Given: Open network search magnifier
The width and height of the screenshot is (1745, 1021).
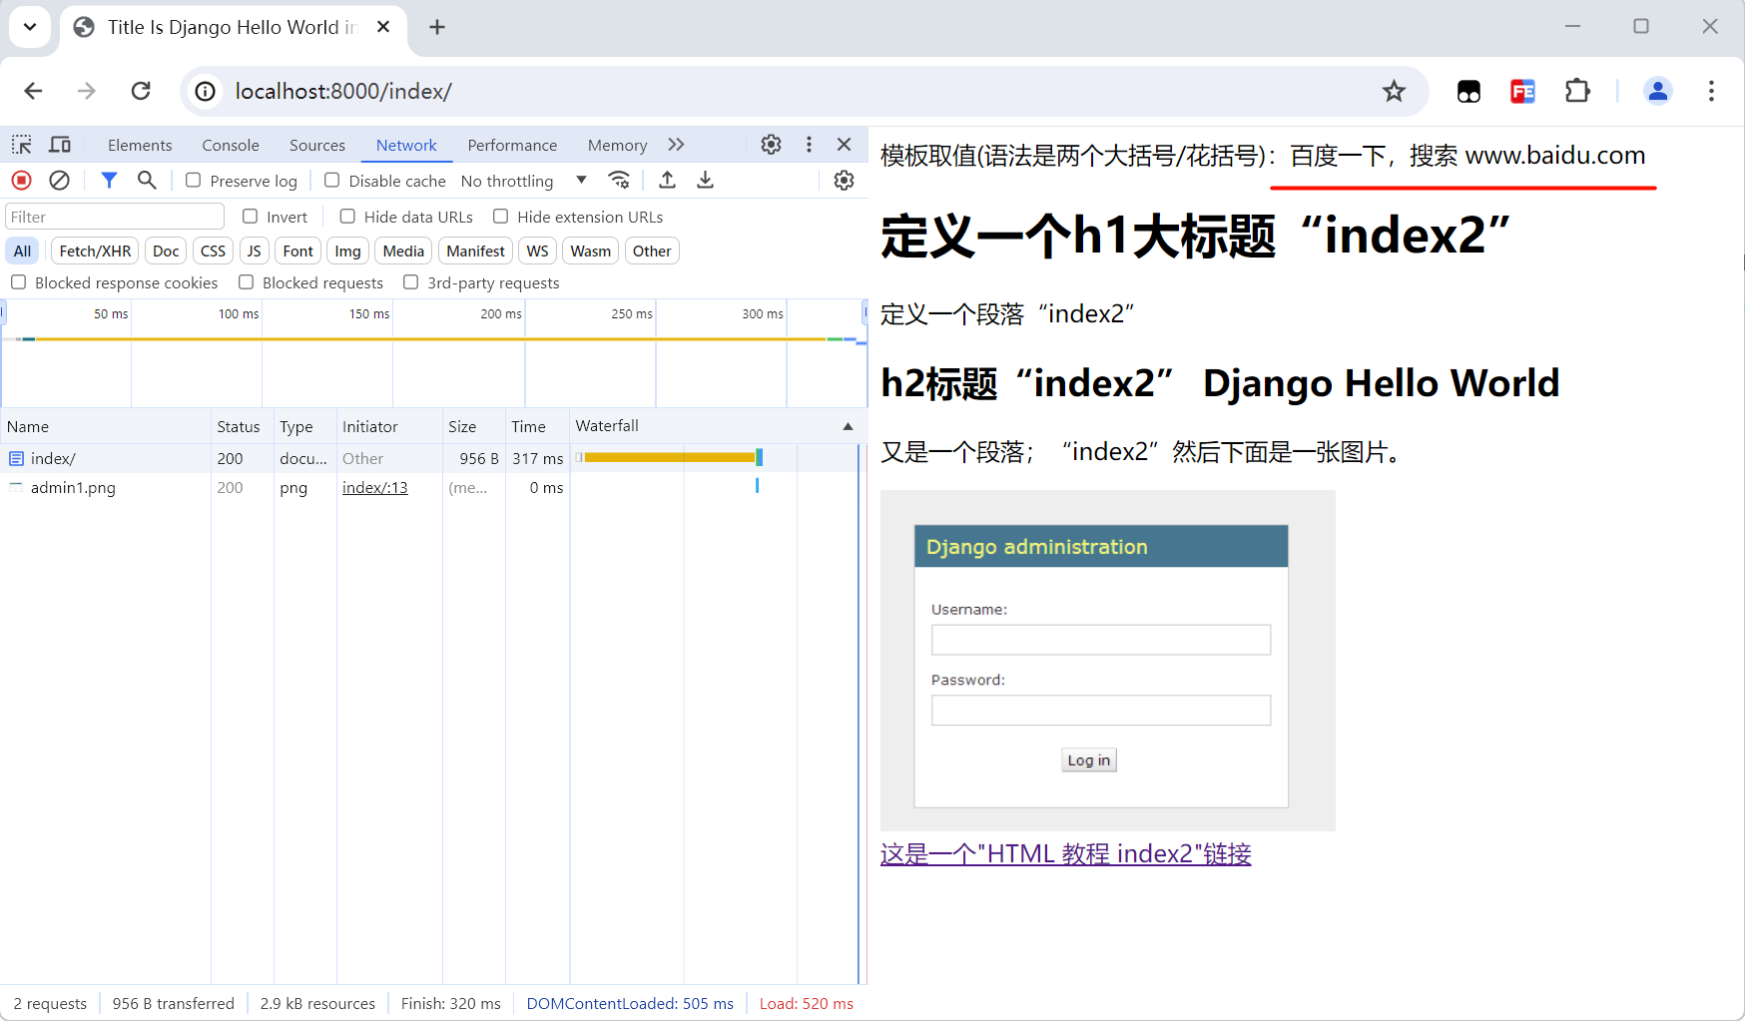Looking at the screenshot, I should tap(147, 181).
